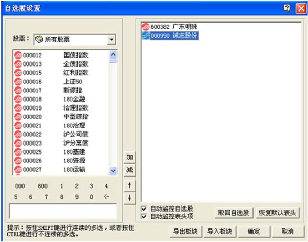Image resolution: width=308 pixels, height=242 pixels.
Task: Click the 恢复默认表头 button
Action: (277, 212)
